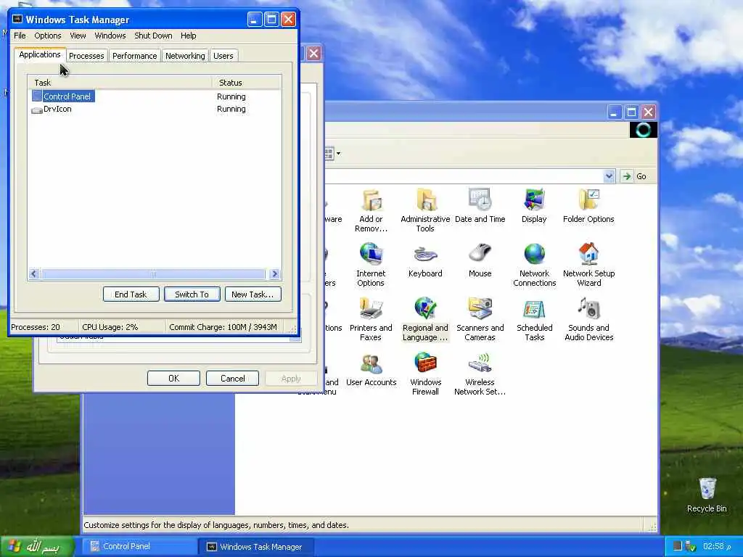Open Sounds and Audio Devices icon
The width and height of the screenshot is (743, 557).
click(588, 319)
